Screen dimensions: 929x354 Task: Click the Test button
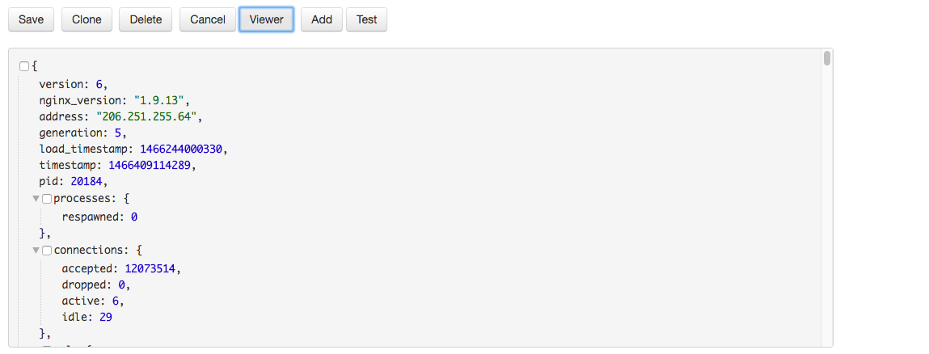[x=367, y=19]
